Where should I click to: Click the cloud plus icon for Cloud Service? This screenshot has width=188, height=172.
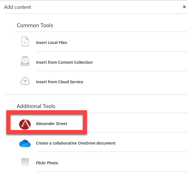[25, 81]
